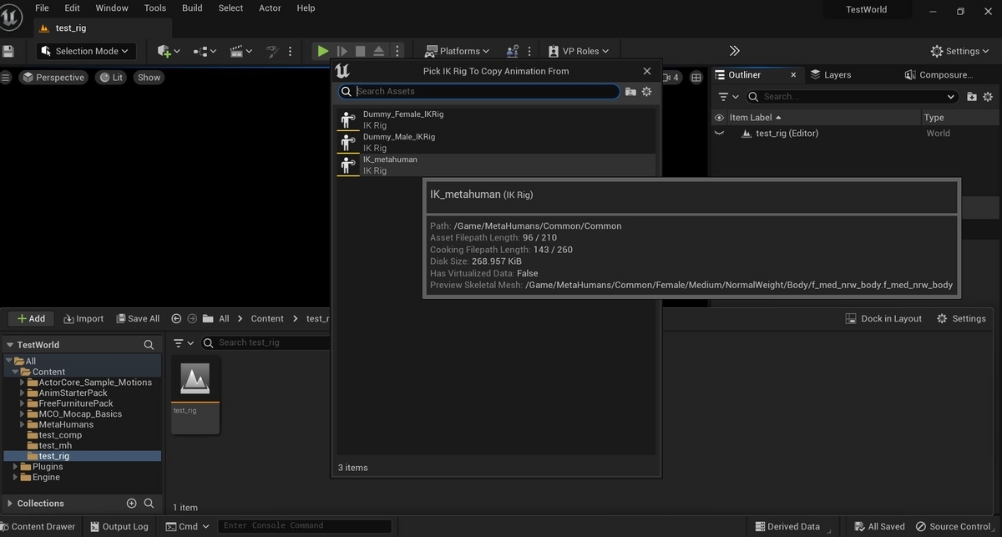The height and width of the screenshot is (537, 1002).
Task: Click Content Browser back history arrow
Action: [176, 318]
